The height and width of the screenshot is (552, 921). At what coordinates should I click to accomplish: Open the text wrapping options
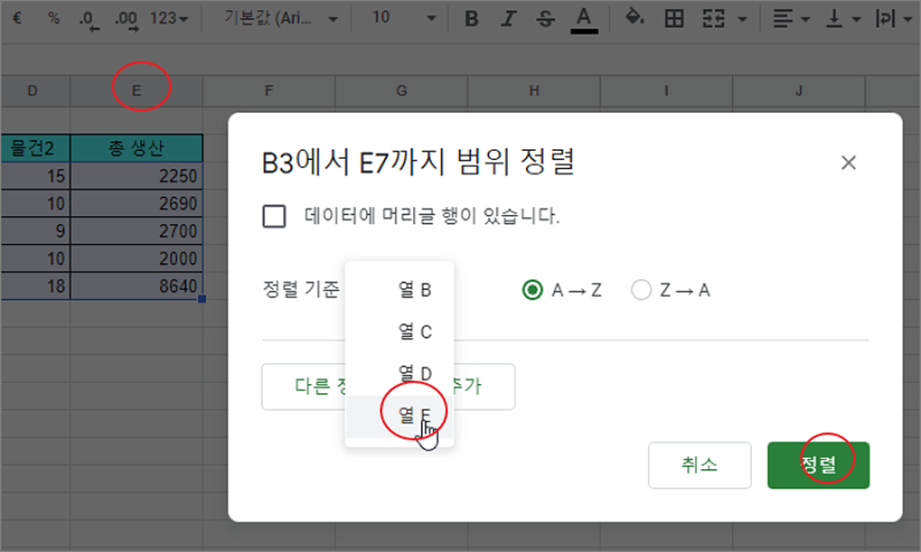point(893,19)
